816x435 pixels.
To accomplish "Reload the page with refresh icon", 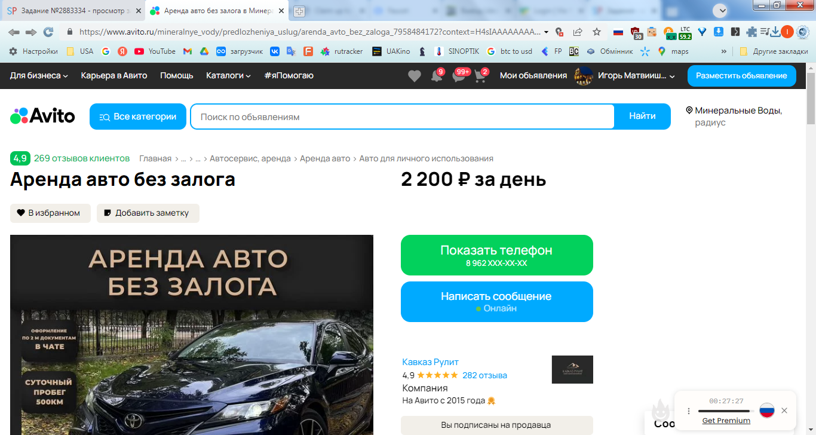I will click(x=48, y=32).
